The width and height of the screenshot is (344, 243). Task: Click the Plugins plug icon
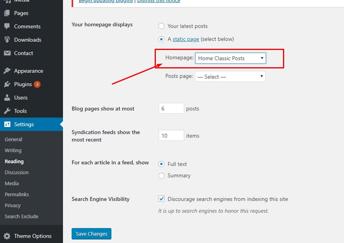click(7, 84)
